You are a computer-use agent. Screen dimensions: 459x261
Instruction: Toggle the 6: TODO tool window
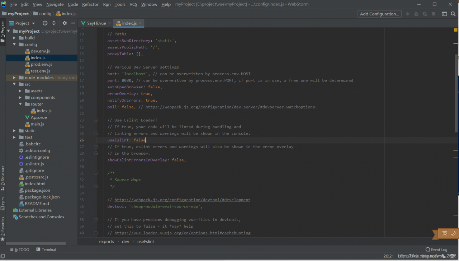click(x=19, y=250)
